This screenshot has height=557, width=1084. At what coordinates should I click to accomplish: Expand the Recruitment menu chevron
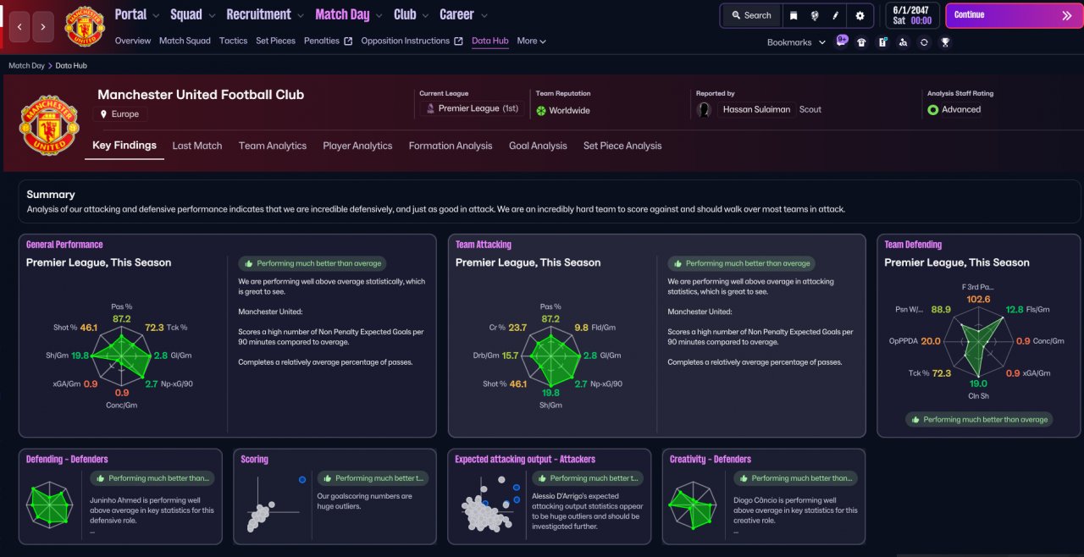coord(301,15)
